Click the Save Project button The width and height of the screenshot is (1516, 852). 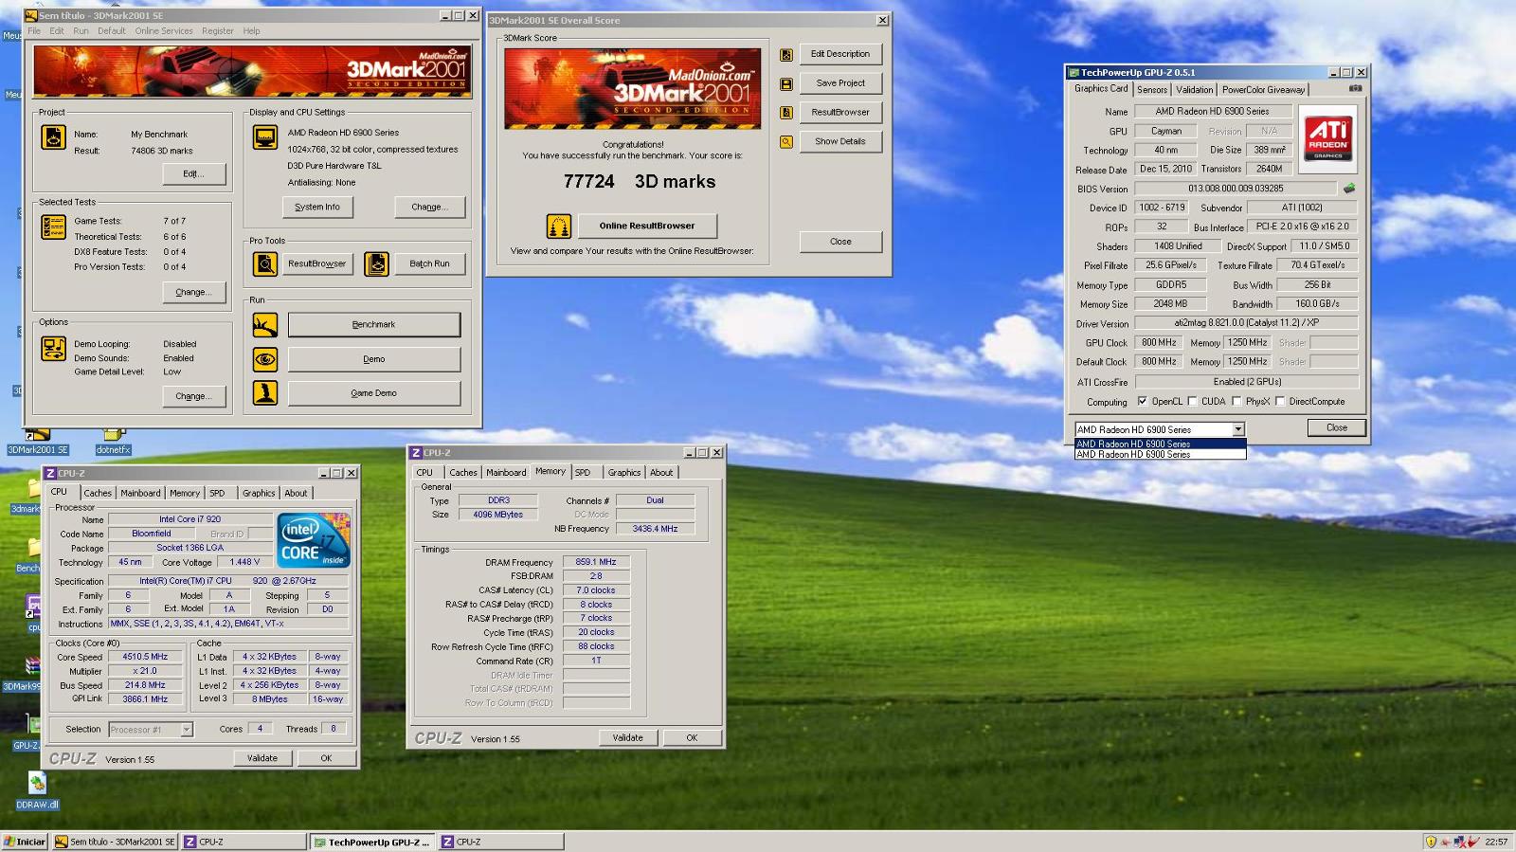(840, 82)
